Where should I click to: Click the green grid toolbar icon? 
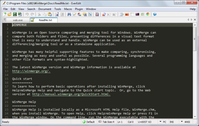coord(143,14)
